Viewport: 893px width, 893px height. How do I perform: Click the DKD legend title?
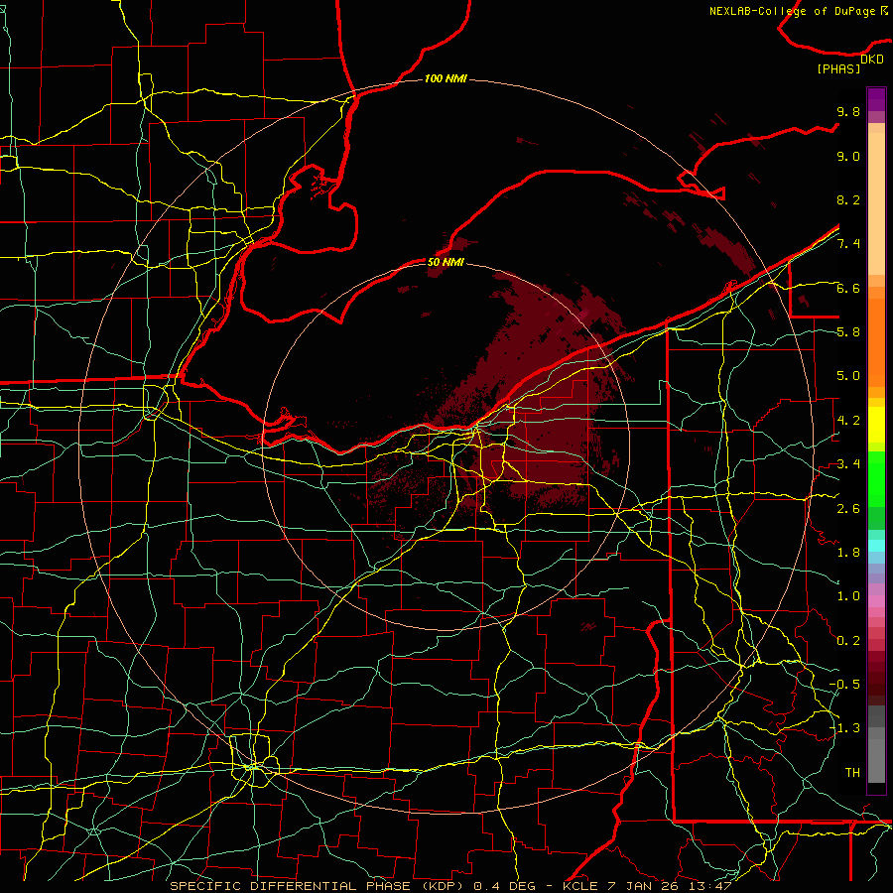872,60
